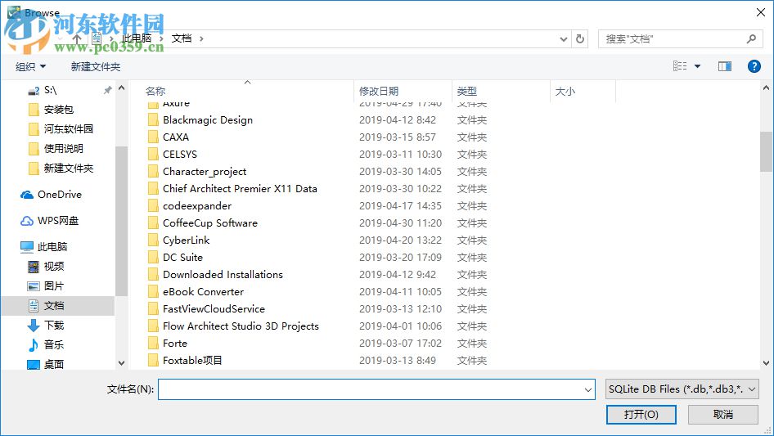Sort by 类型 column header
The width and height of the screenshot is (774, 436).
[x=467, y=92]
